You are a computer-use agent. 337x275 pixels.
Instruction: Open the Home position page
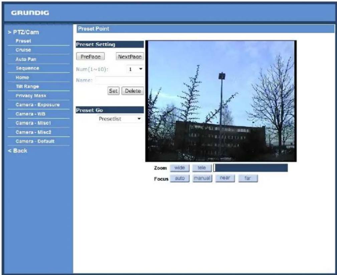(22, 78)
